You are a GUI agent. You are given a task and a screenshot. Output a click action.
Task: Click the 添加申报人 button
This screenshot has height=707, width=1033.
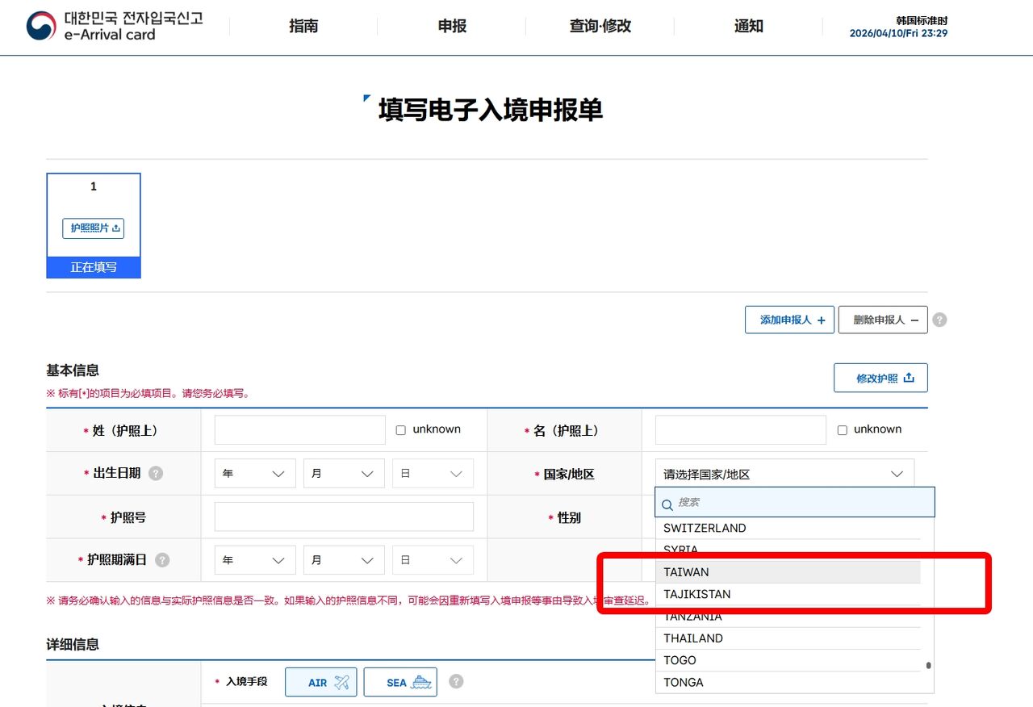[788, 320]
